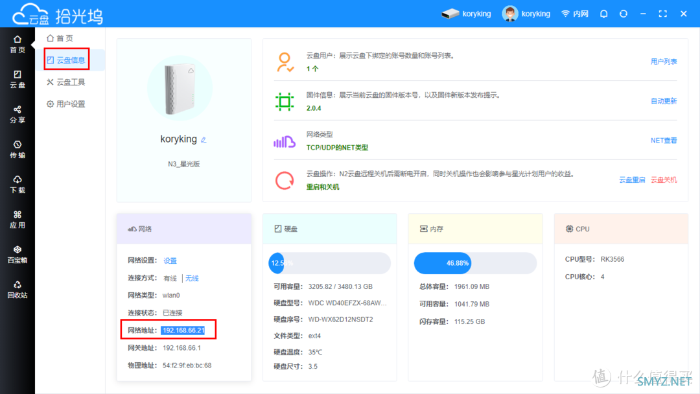Click the 内网 wifi status indicator
The height and width of the screenshot is (394, 700).
pyautogui.click(x=574, y=14)
